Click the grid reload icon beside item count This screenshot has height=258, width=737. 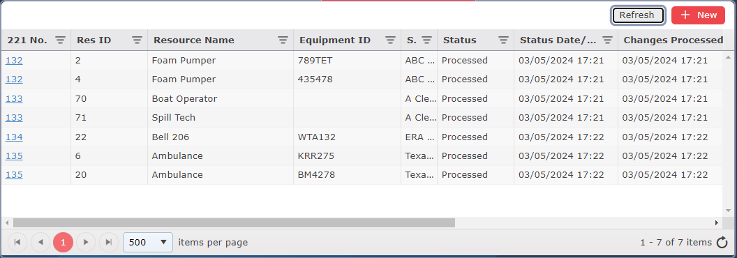point(722,243)
